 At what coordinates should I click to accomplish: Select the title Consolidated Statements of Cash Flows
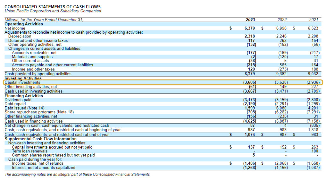pyautogui.click(x=53, y=7)
